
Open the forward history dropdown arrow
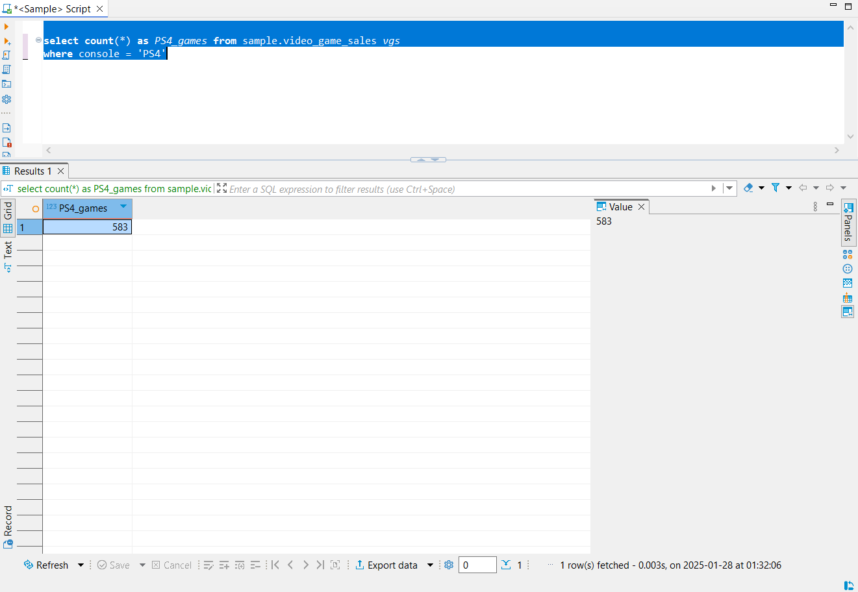843,188
